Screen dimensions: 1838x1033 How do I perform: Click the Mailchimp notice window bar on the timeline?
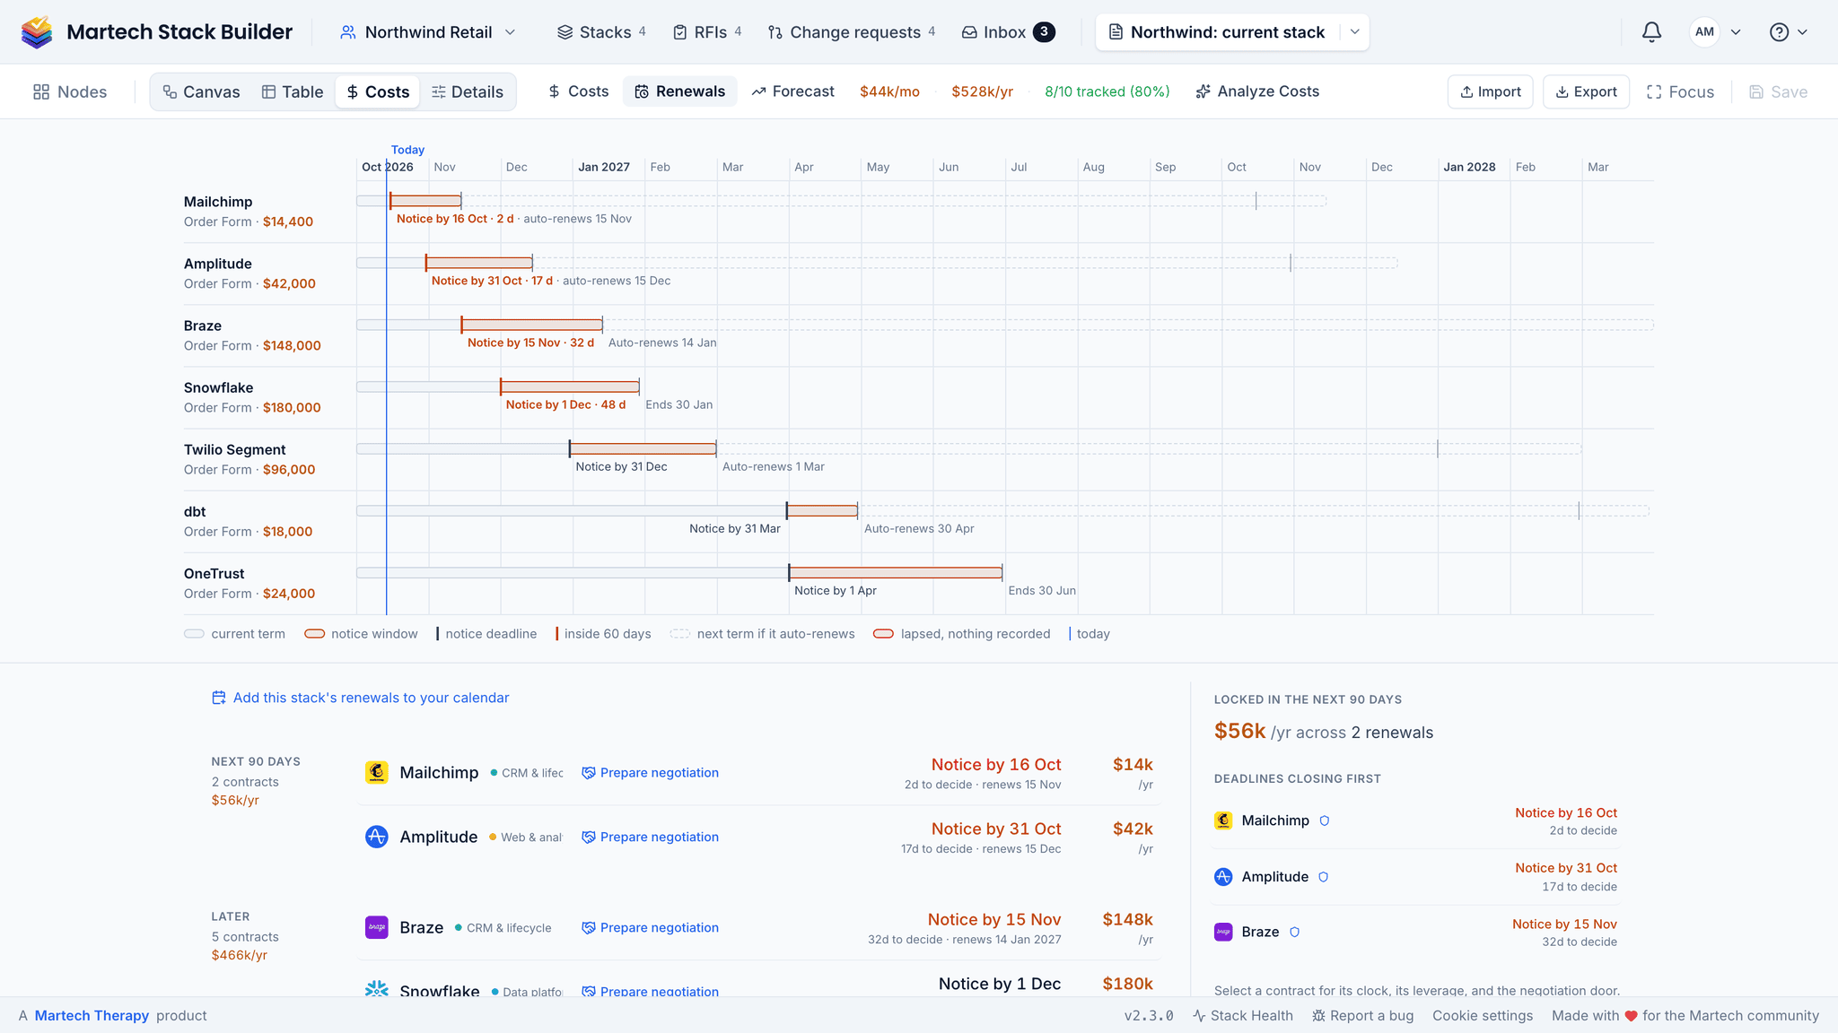coord(425,201)
